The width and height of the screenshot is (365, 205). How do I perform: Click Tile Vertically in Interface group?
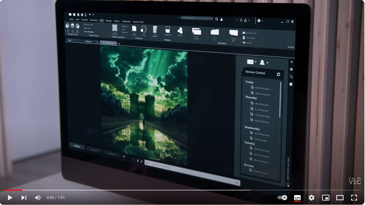249,38
